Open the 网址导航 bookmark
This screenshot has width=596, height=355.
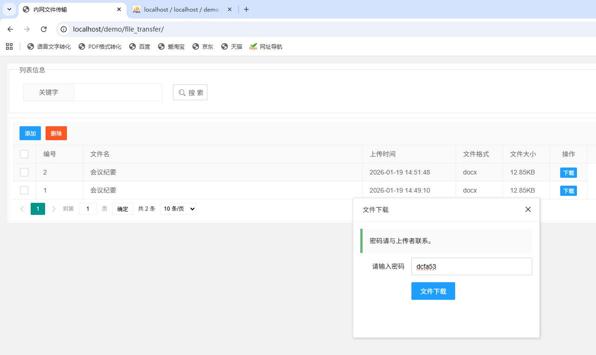(x=265, y=46)
